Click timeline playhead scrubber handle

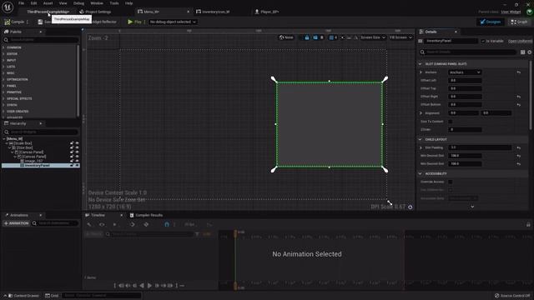coord(235,233)
